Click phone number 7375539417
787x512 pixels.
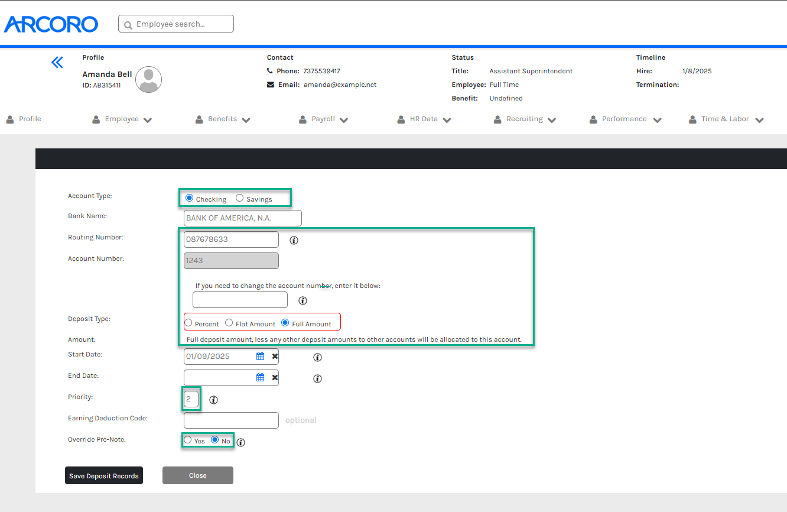pyautogui.click(x=321, y=71)
